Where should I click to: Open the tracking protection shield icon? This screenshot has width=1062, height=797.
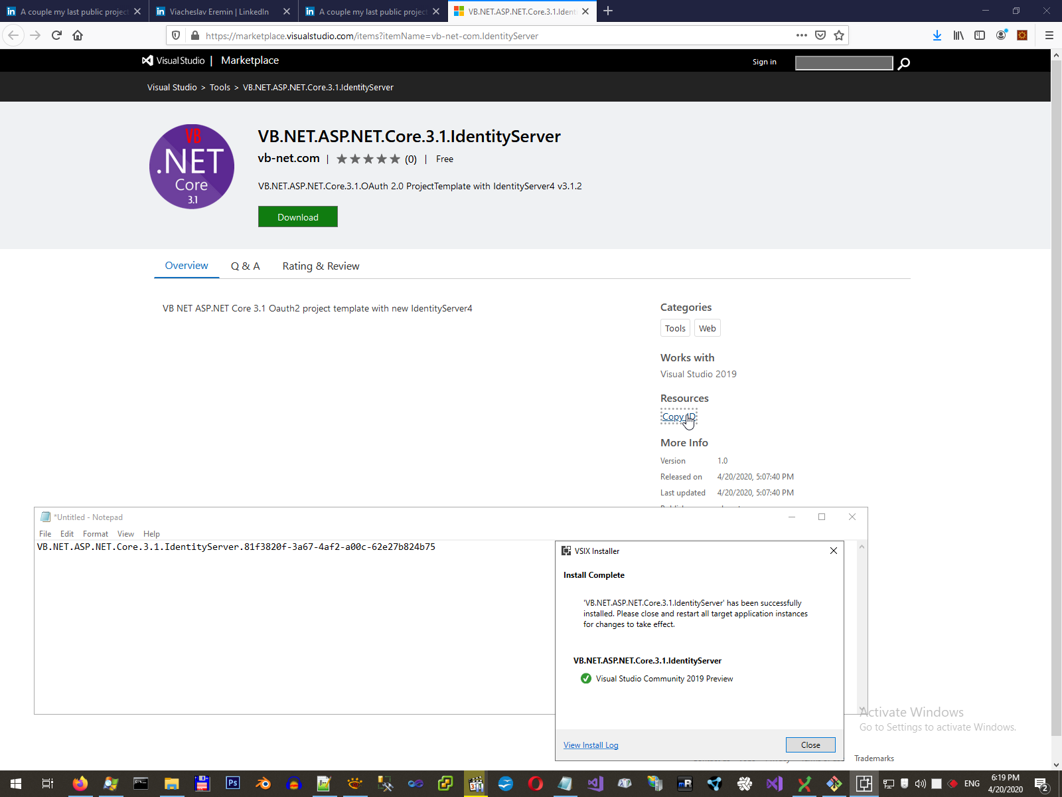point(176,35)
